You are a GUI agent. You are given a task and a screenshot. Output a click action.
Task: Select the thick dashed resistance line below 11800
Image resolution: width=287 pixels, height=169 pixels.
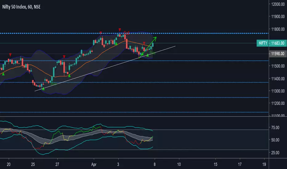[x=134, y=33]
